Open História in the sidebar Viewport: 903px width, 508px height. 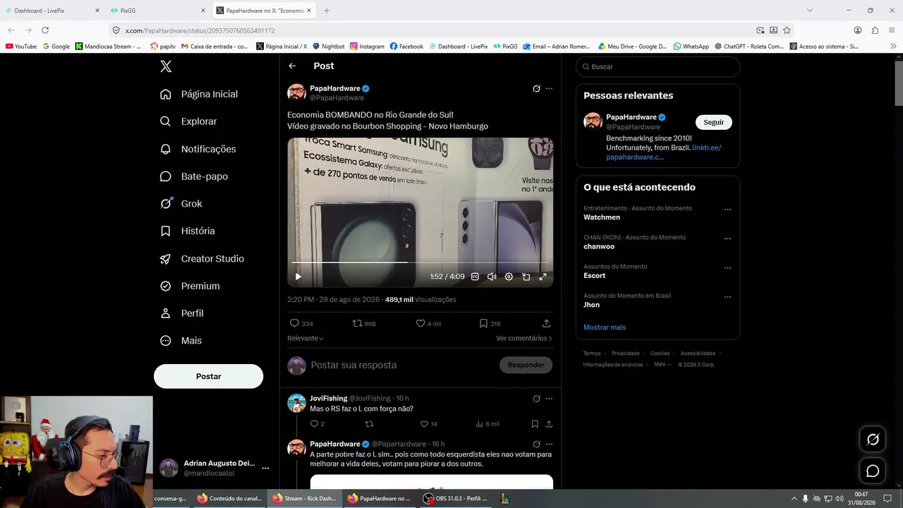point(188,231)
